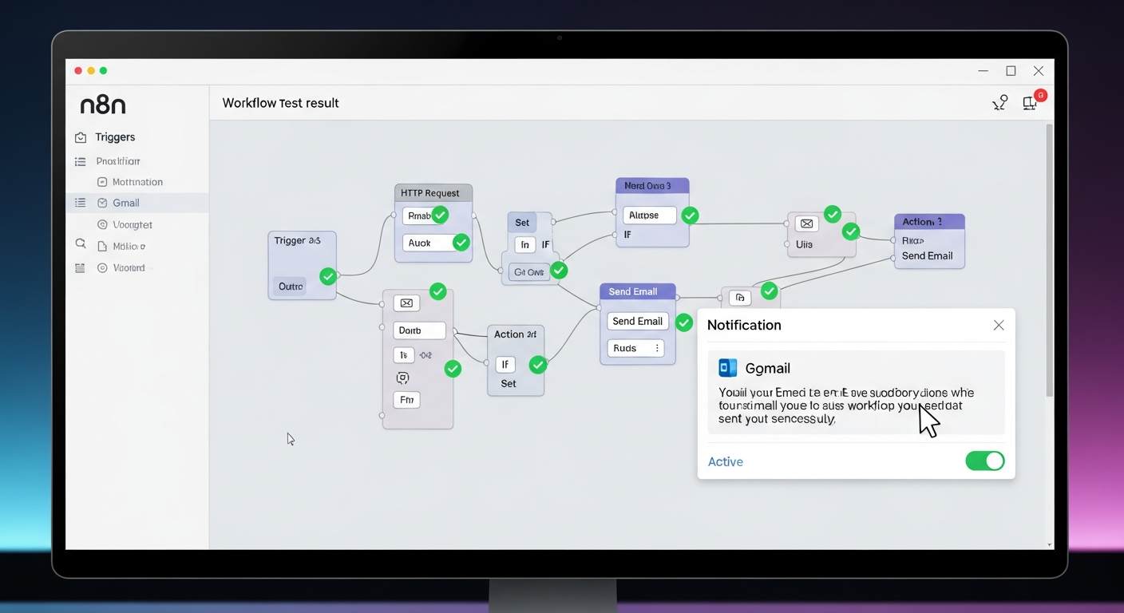
Task: Select Gmail in the left sidebar
Action: click(125, 203)
